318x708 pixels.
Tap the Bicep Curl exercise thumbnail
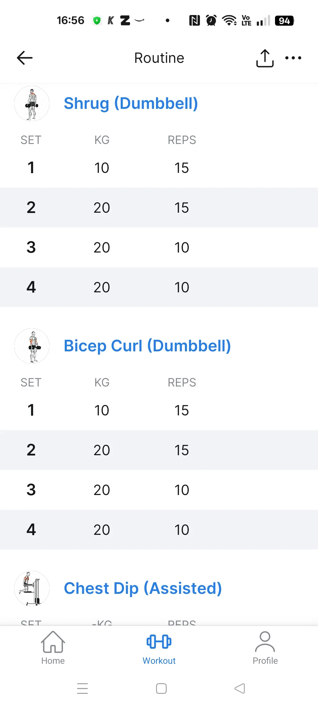(x=32, y=346)
